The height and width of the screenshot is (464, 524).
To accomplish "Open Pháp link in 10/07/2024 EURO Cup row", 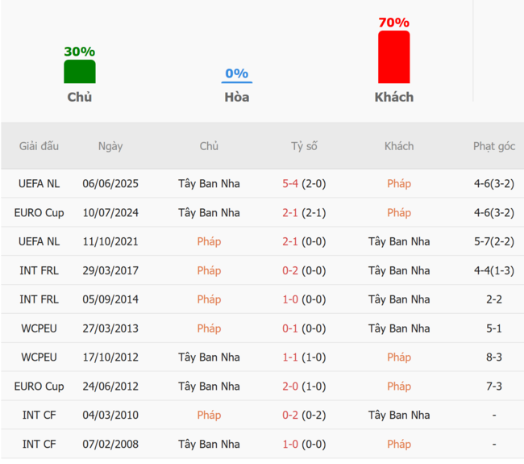I will tap(399, 213).
